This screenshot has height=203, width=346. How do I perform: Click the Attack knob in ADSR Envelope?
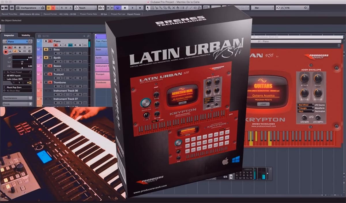point(304,78)
